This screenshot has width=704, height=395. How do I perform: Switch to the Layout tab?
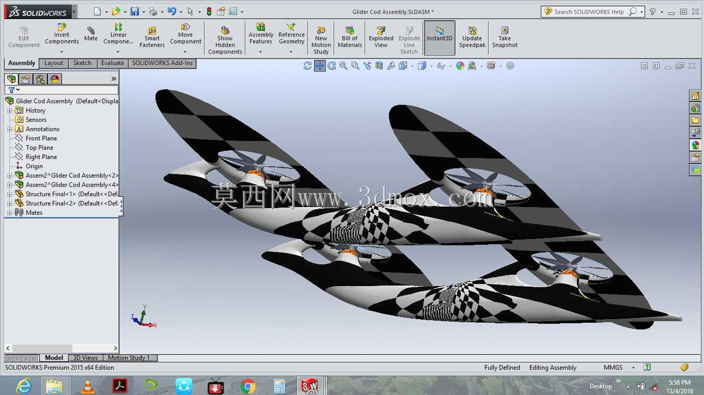pyautogui.click(x=54, y=63)
